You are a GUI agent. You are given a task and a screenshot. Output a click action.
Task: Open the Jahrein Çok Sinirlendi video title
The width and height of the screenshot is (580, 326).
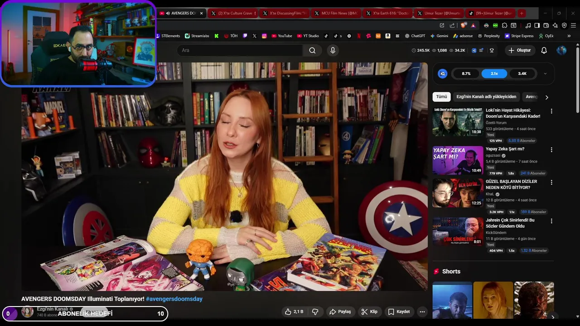[x=510, y=223]
